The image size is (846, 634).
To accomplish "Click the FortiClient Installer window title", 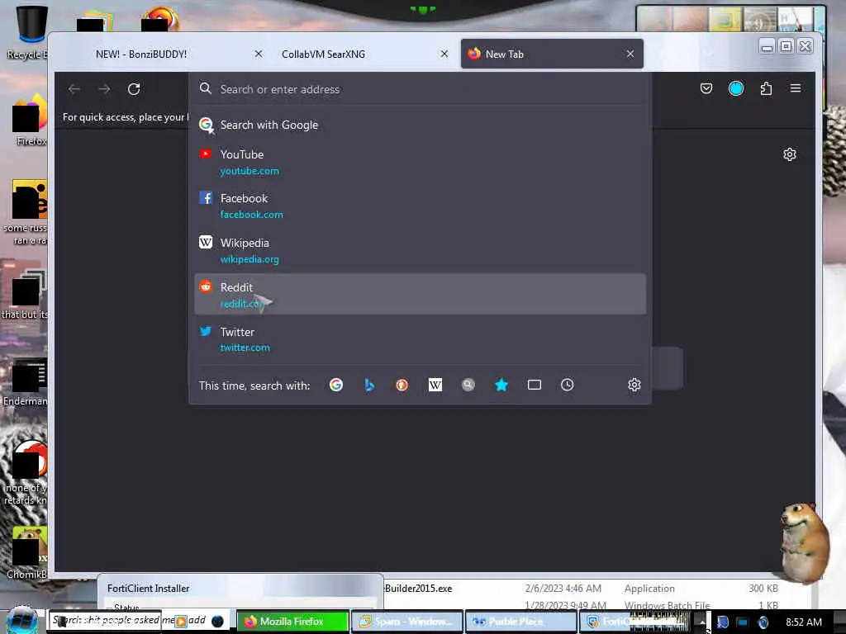I will [149, 589].
